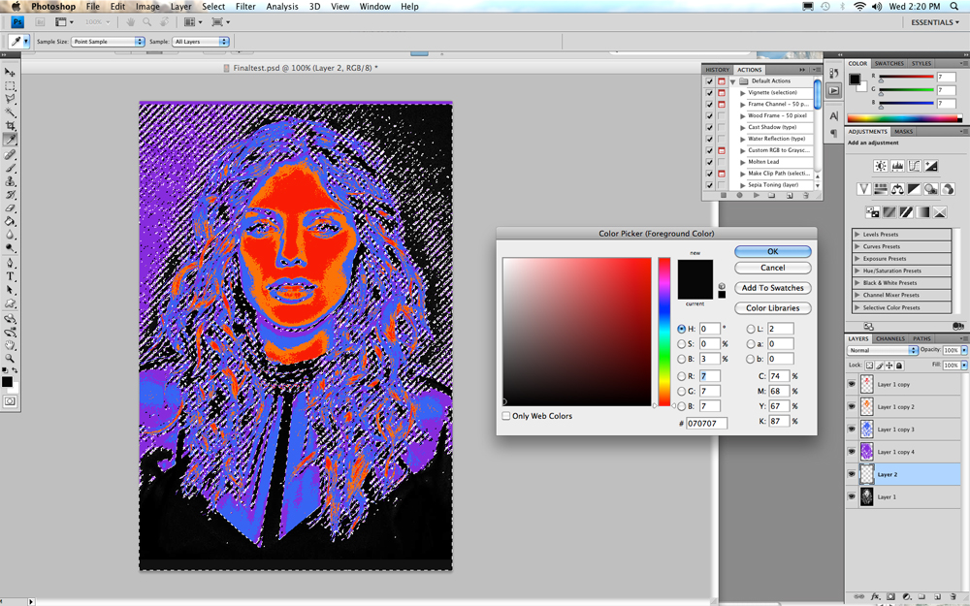This screenshot has width=970, height=606.
Task: Select the Rectangular Marquee tool
Action: 10,86
